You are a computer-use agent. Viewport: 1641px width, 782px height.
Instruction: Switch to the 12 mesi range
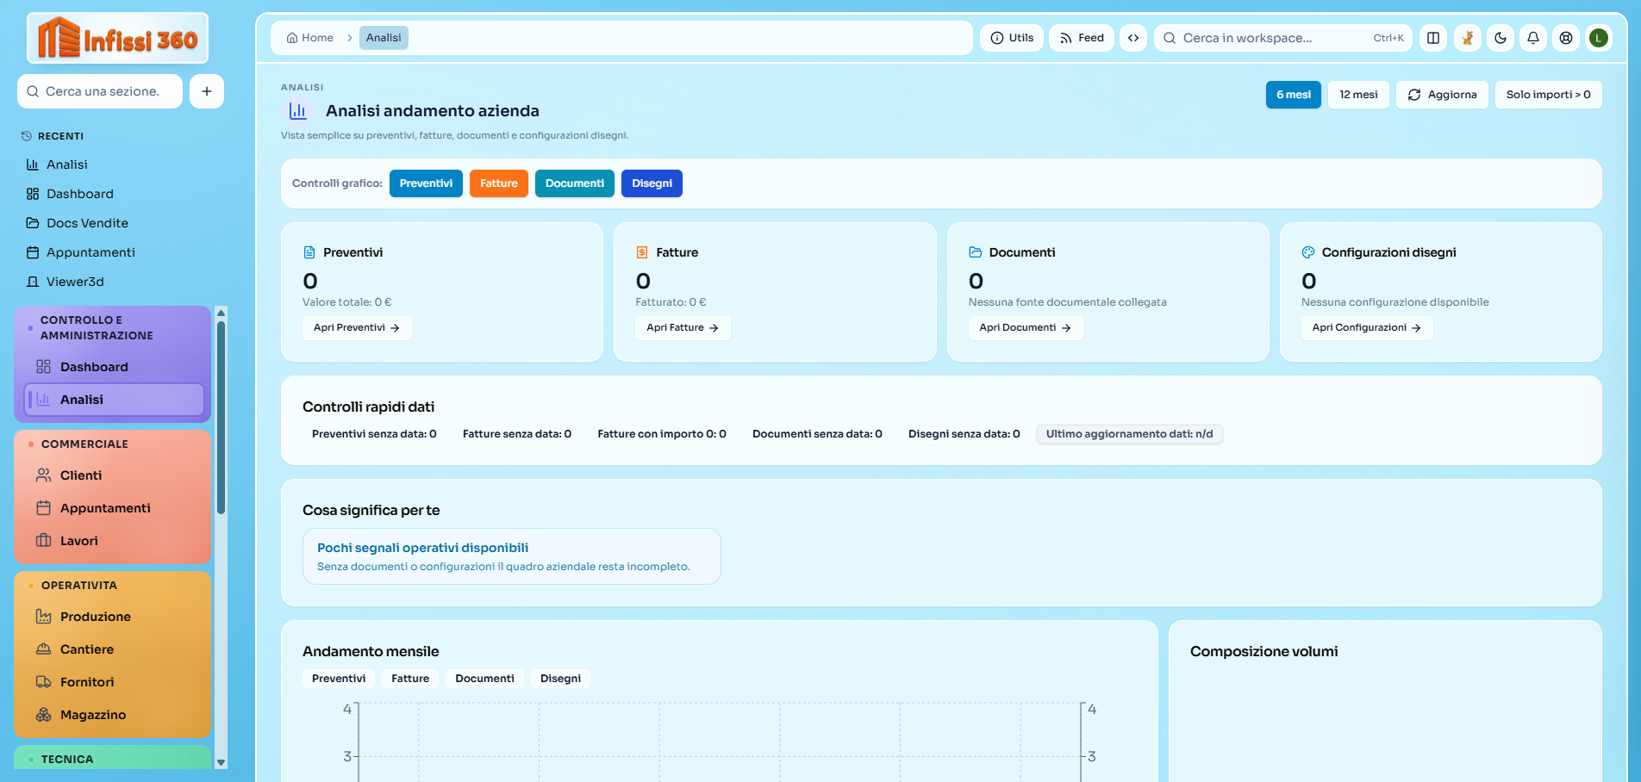[x=1358, y=95]
